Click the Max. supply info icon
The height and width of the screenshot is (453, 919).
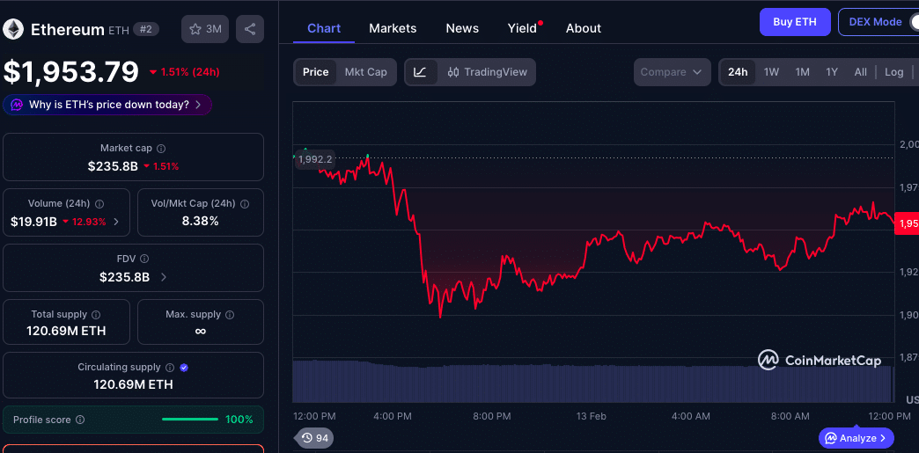[230, 315]
